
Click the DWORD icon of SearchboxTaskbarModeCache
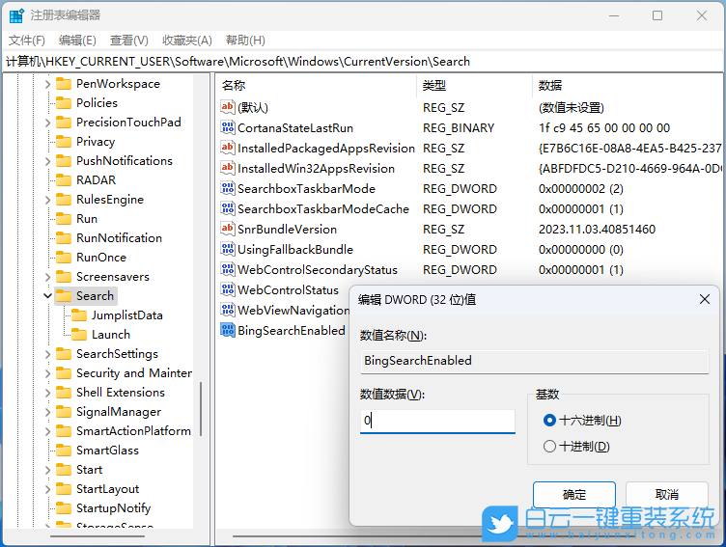pyautogui.click(x=227, y=208)
